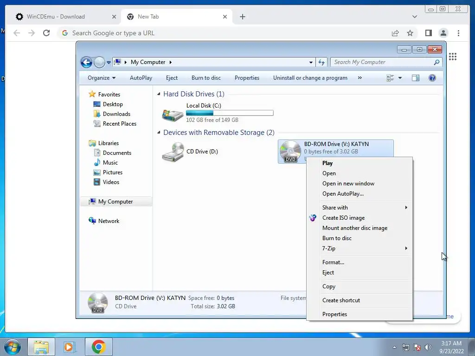The width and height of the screenshot is (475, 356).
Task: Switch to the WinCDEmu - Download tab
Action: [65, 17]
